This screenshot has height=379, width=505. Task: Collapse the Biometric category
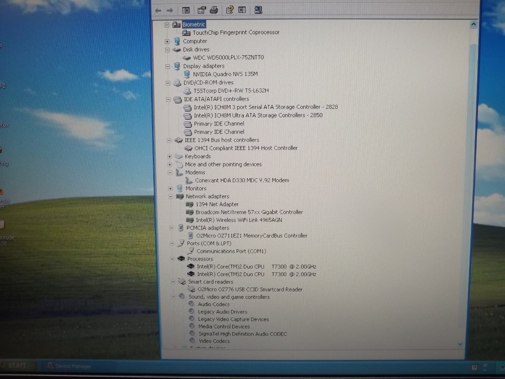point(167,25)
